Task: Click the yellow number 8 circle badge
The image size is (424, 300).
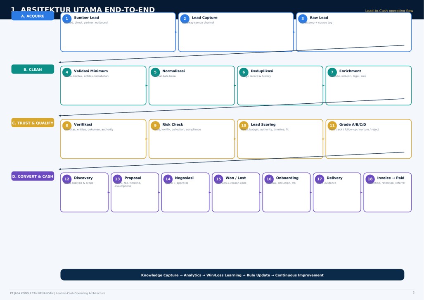Action: pyautogui.click(x=67, y=125)
